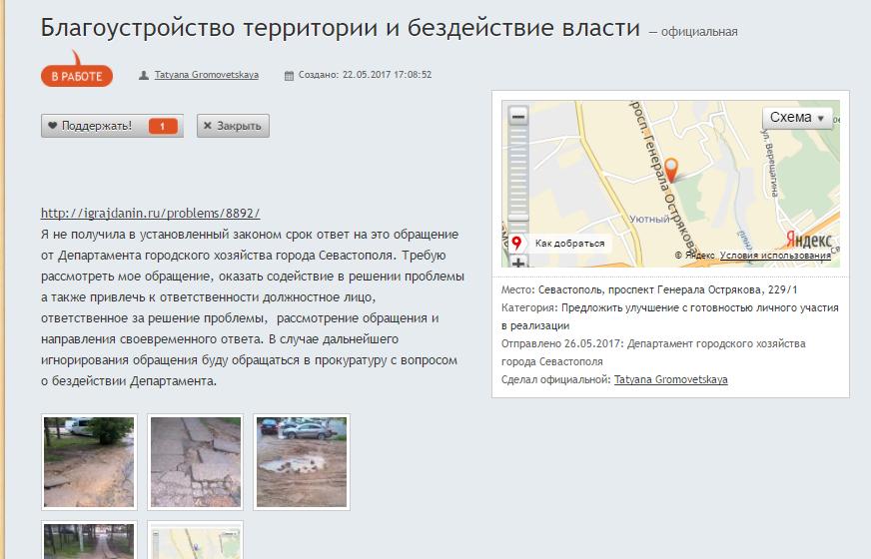Open Tatyana Gromovetskaya author link at top
Image resolution: width=871 pixels, height=559 pixels.
pos(206,75)
